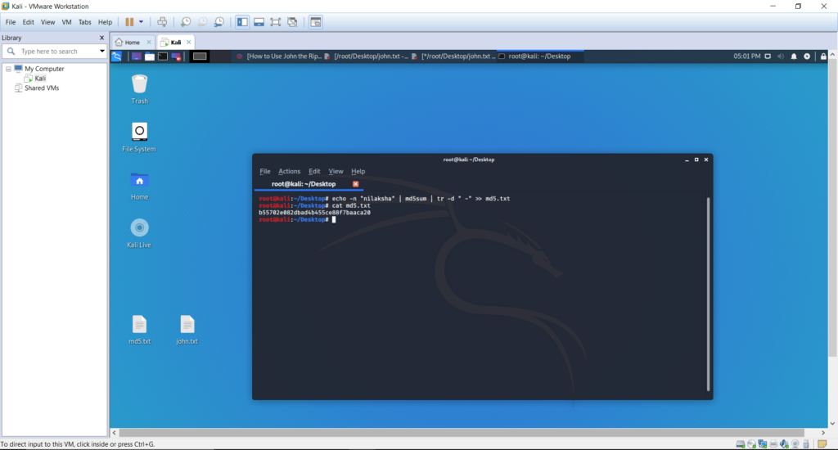
Task: Click the 05:01 PM clock
Action: point(746,56)
